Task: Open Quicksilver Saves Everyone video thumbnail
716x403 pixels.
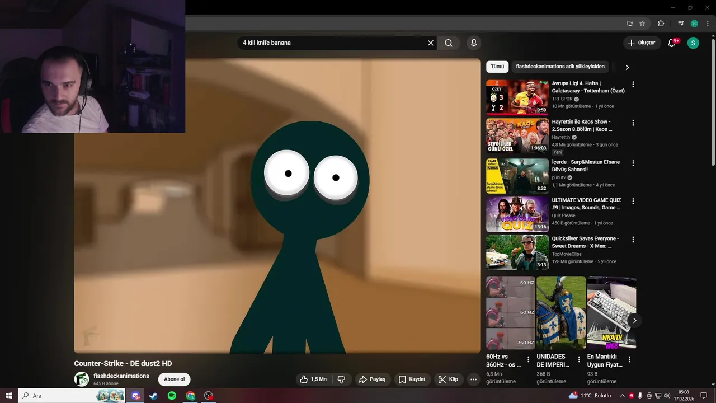Action: point(517,252)
